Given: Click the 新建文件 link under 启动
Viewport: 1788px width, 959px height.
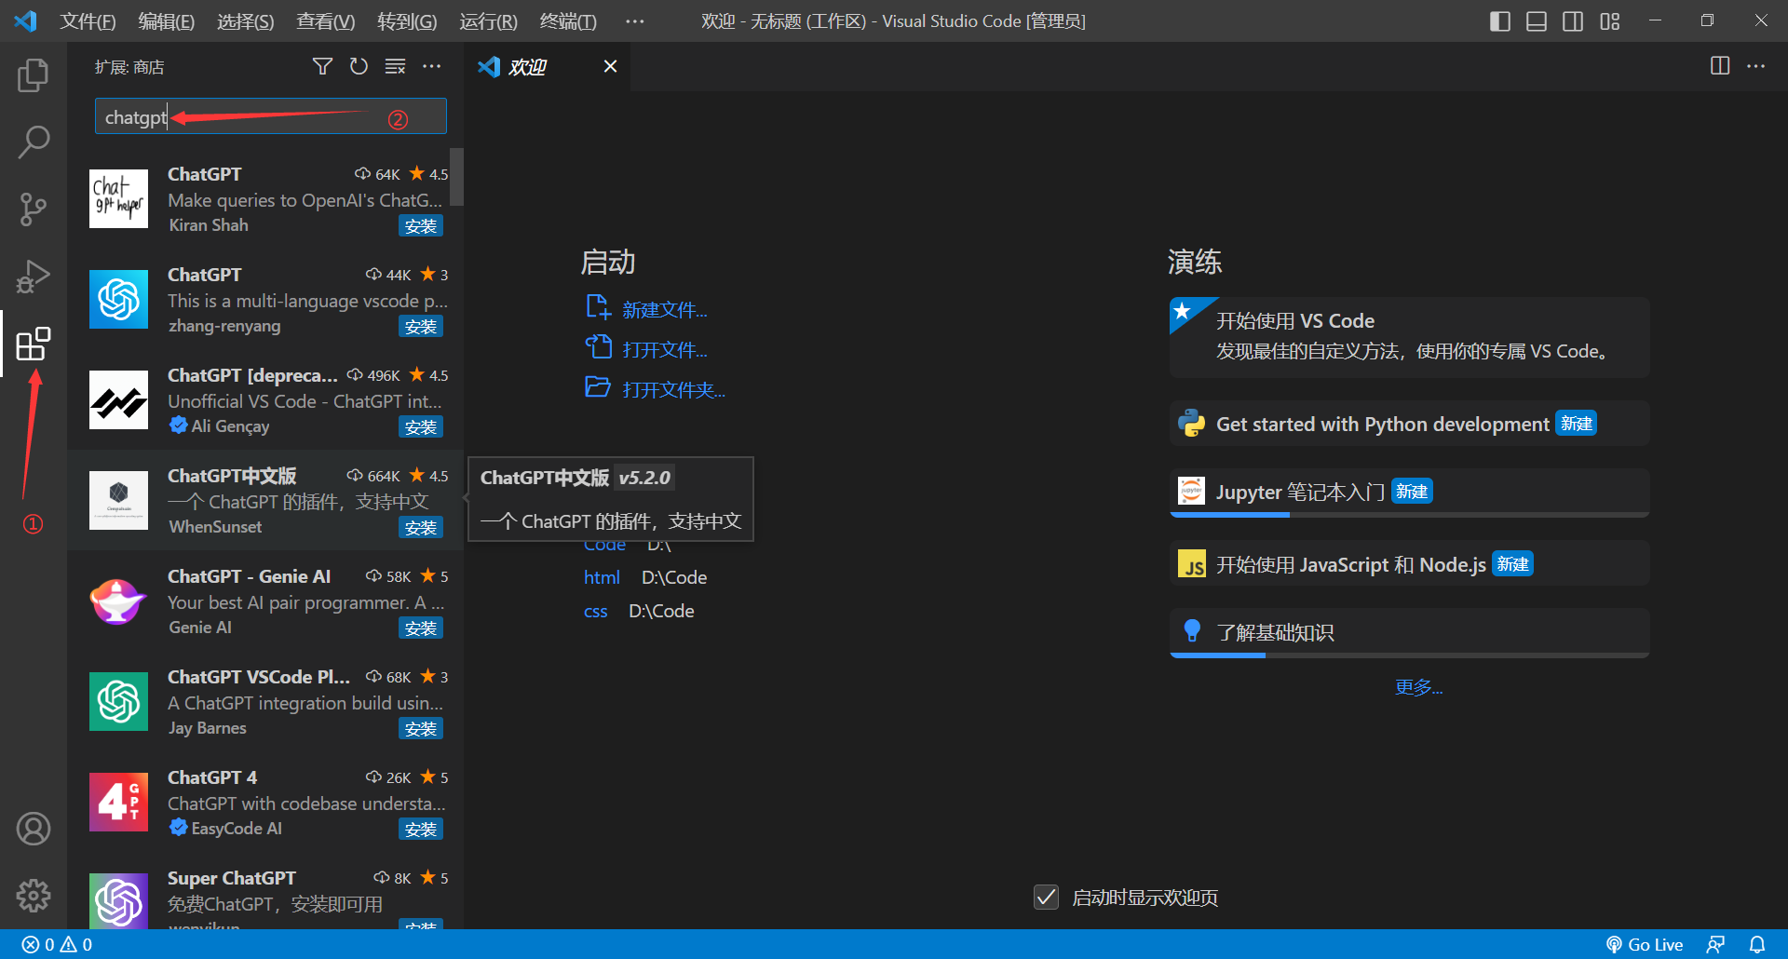Looking at the screenshot, I should (x=664, y=309).
